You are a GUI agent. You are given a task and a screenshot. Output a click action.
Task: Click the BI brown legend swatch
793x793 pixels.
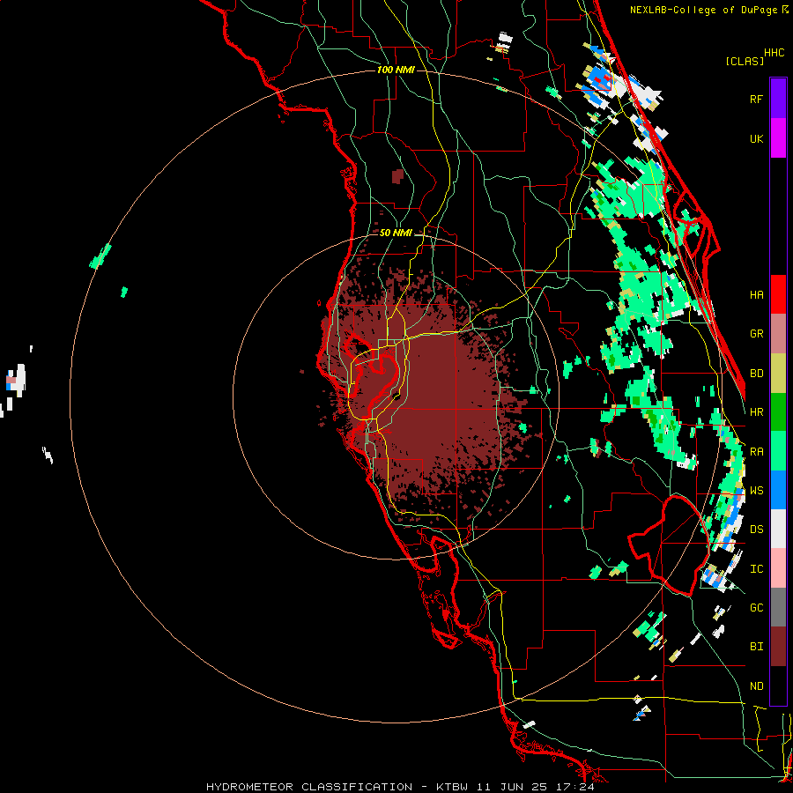(x=778, y=647)
